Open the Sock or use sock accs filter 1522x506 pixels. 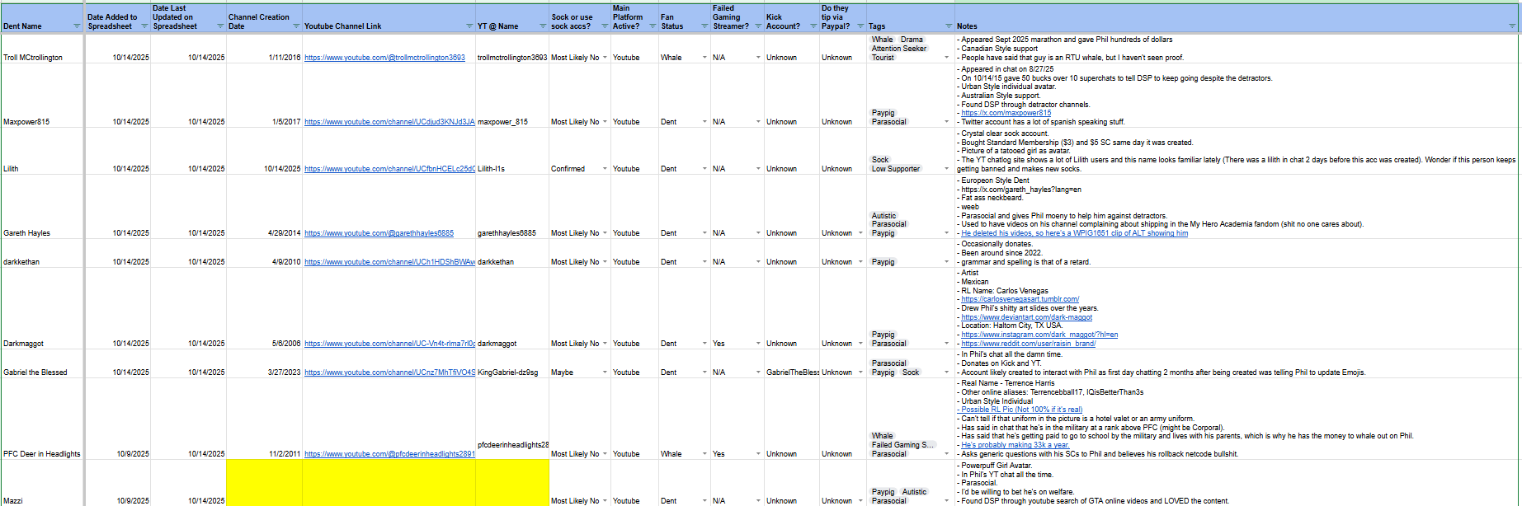(605, 26)
